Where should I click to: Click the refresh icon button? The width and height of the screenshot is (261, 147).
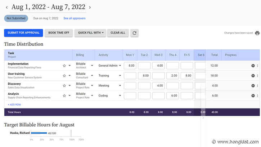[x=134, y=33]
